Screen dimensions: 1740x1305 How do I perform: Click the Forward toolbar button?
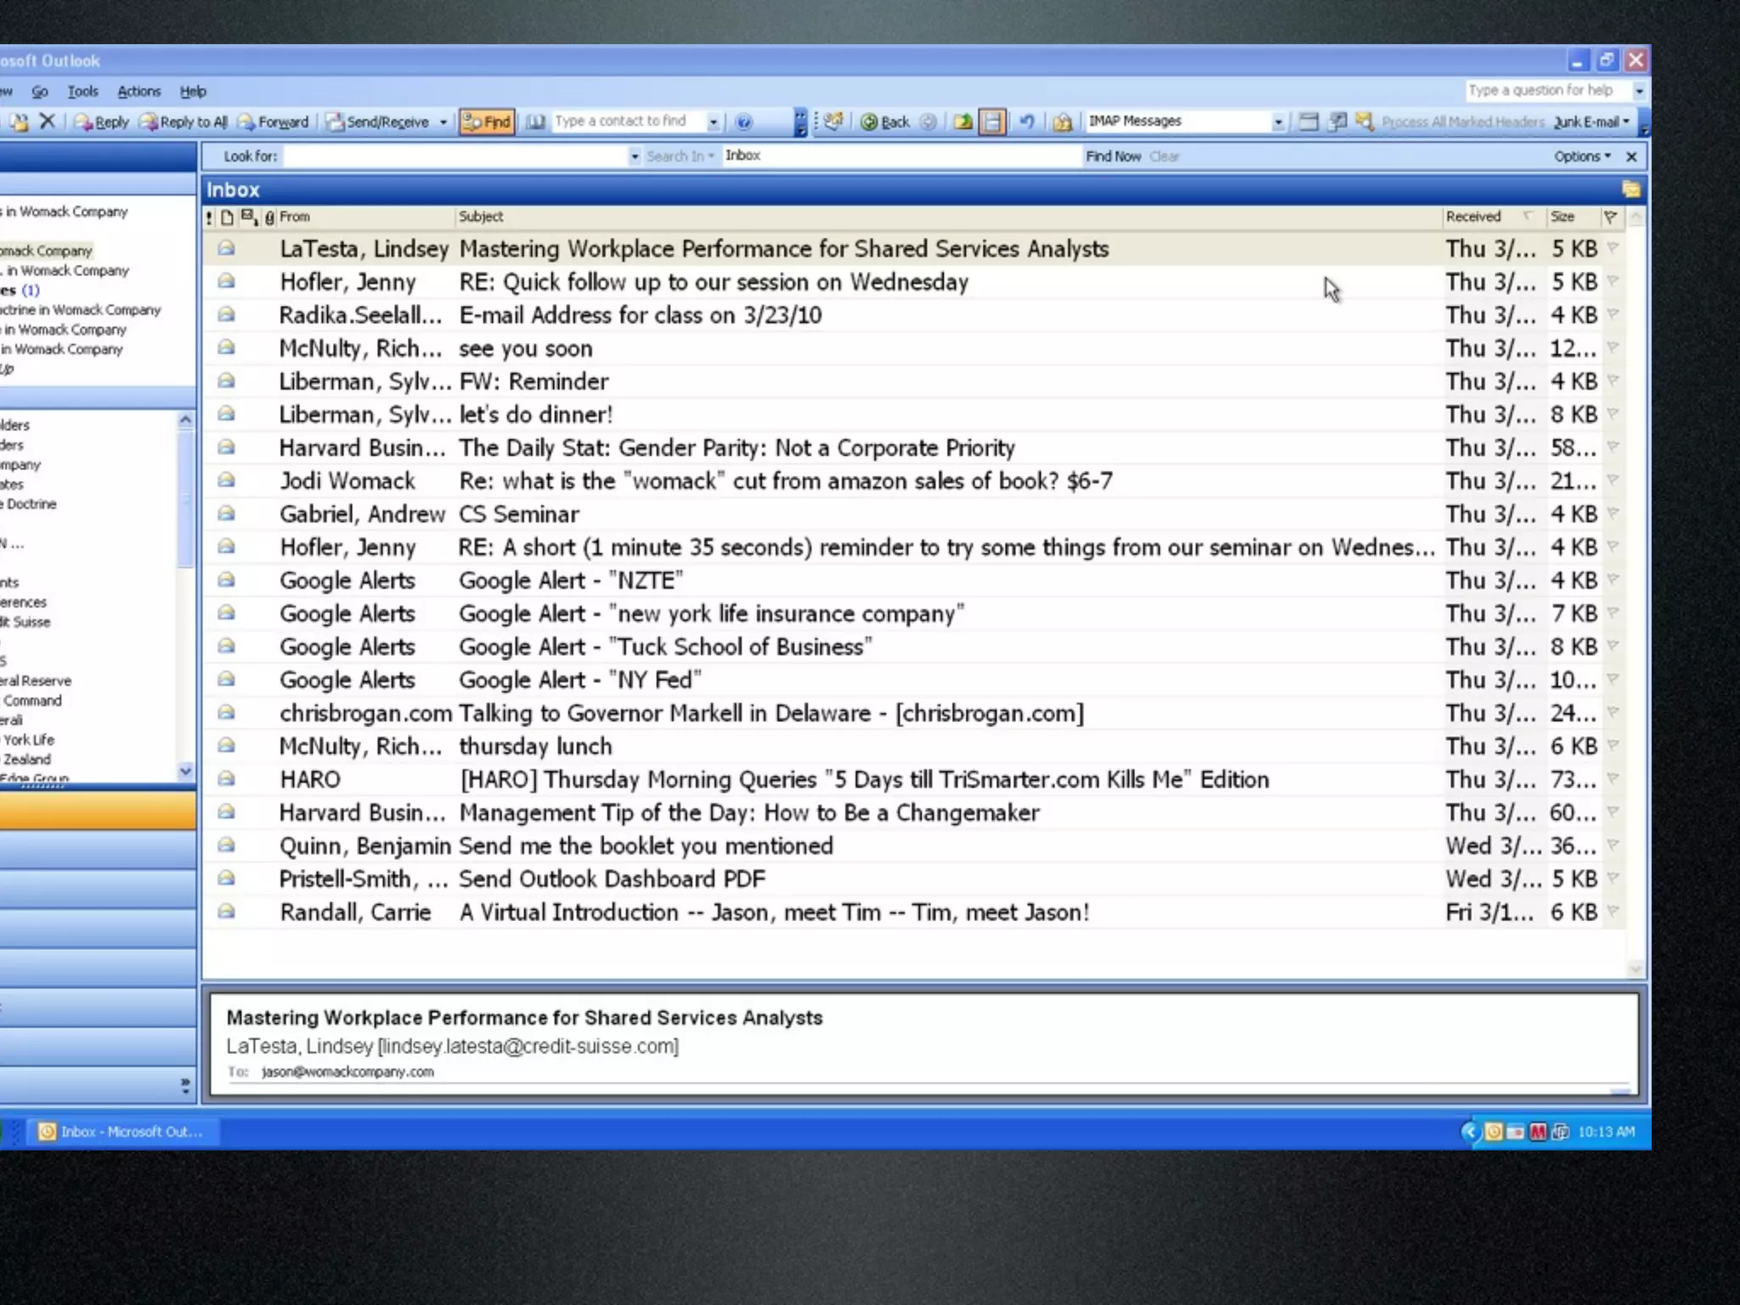[274, 121]
